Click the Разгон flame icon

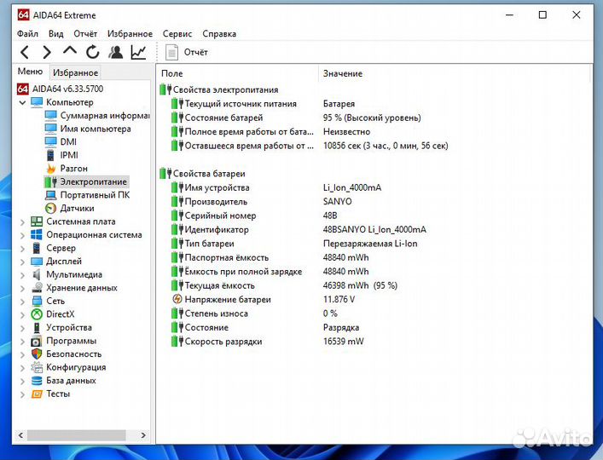51,169
